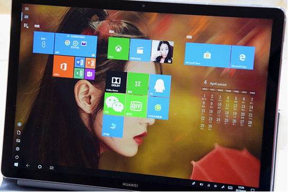Open the Microsoft Edge tile
The image size is (288, 192).
(242, 57)
